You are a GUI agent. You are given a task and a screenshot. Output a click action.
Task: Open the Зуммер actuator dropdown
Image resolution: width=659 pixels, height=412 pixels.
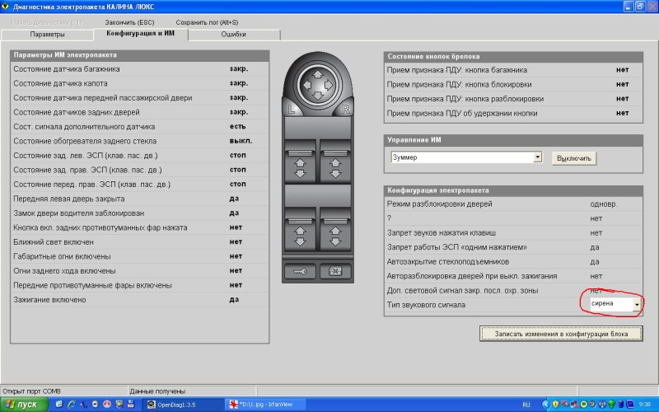[538, 157]
